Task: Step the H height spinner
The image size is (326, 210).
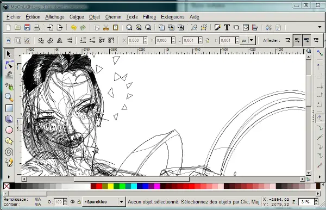Action: pos(237,40)
